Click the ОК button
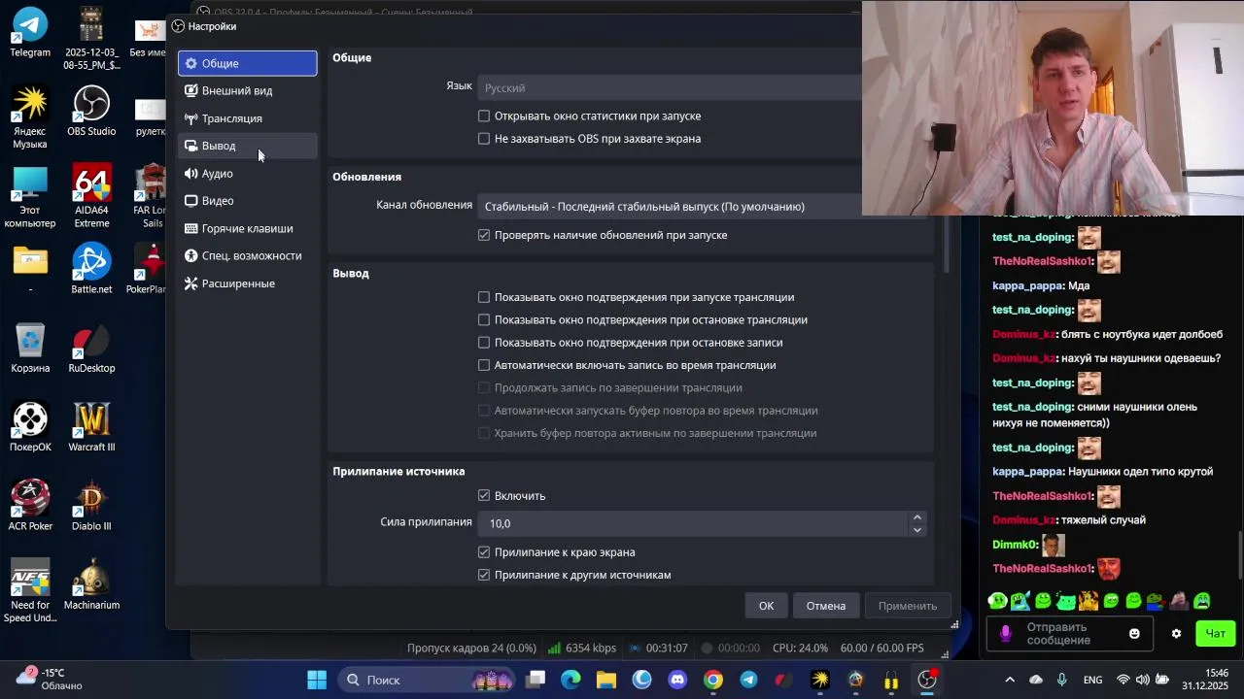 click(766, 606)
